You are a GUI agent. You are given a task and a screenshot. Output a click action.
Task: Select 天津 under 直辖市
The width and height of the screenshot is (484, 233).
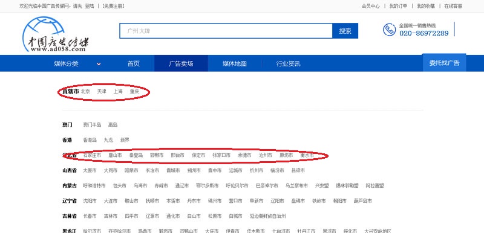pyautogui.click(x=102, y=91)
